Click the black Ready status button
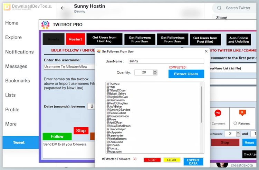Screen dimensions: 259x170 [53, 39]
